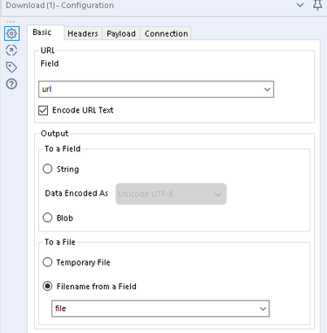Select the Temporary File radio button
The width and height of the screenshot is (327, 333).
(x=47, y=262)
